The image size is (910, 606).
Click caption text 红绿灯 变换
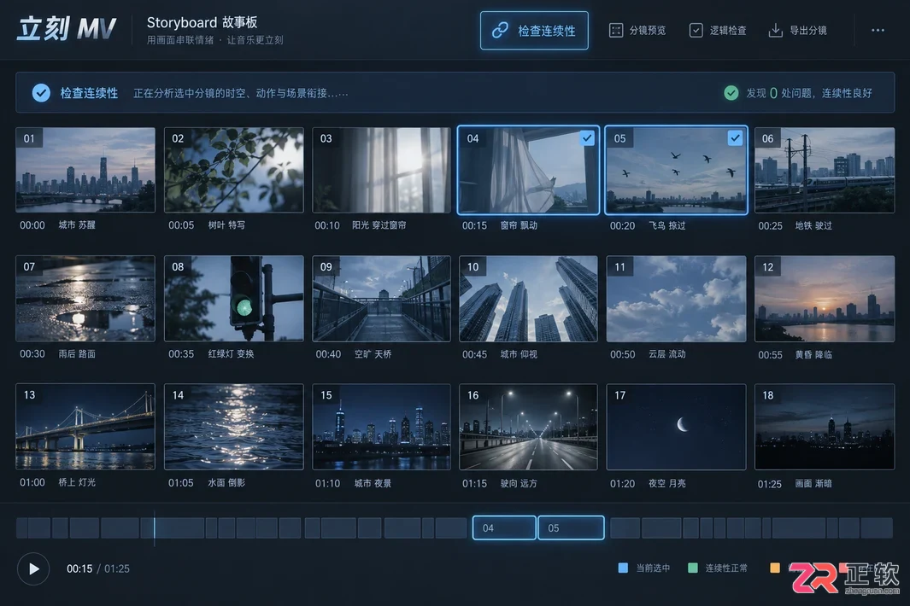231,353
